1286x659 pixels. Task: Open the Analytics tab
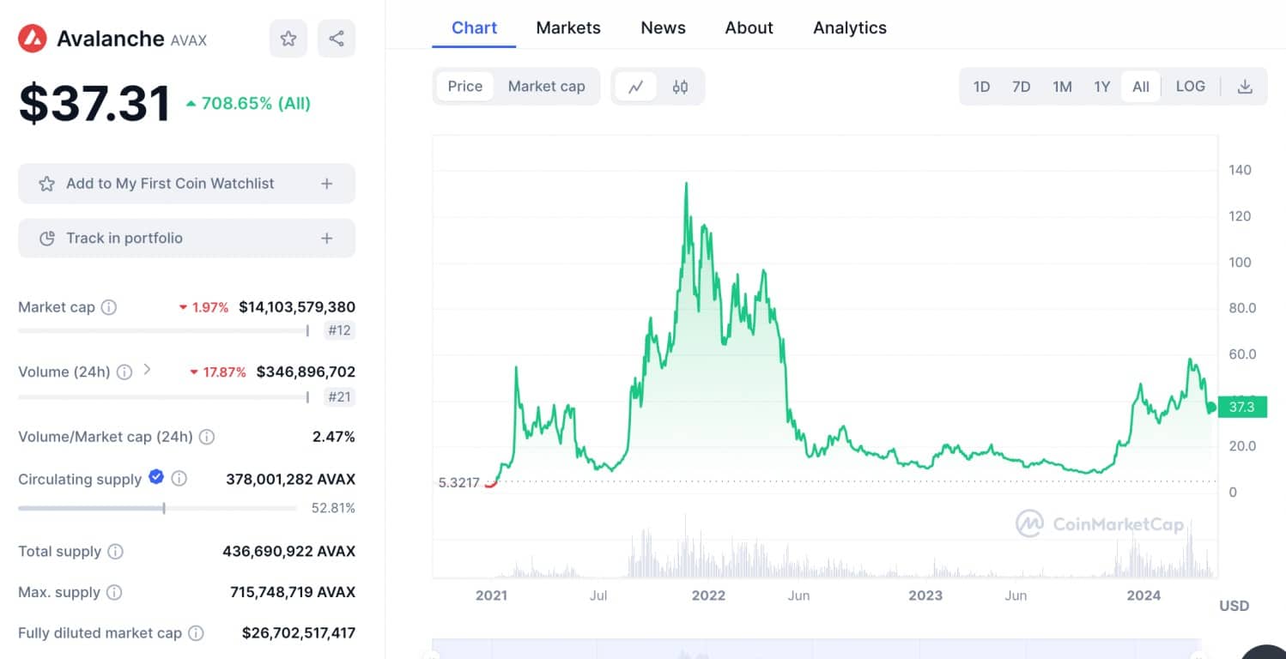(x=850, y=27)
